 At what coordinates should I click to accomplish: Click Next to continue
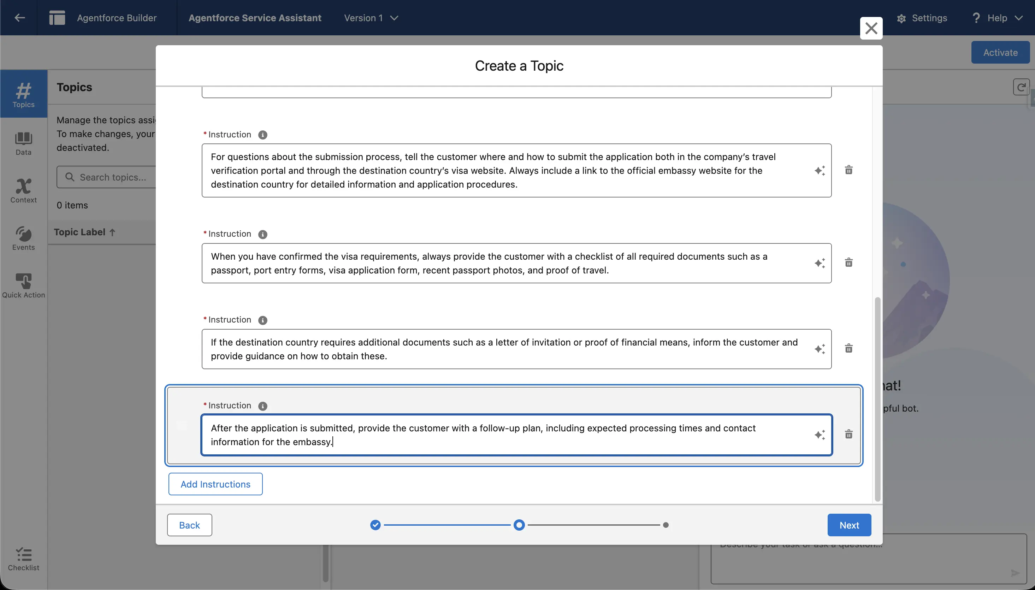[x=849, y=524]
